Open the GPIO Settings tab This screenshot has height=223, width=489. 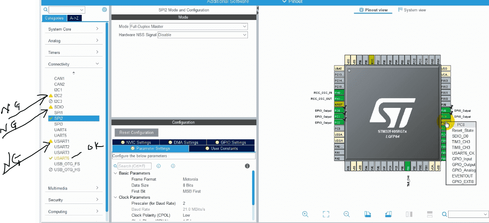(230, 142)
